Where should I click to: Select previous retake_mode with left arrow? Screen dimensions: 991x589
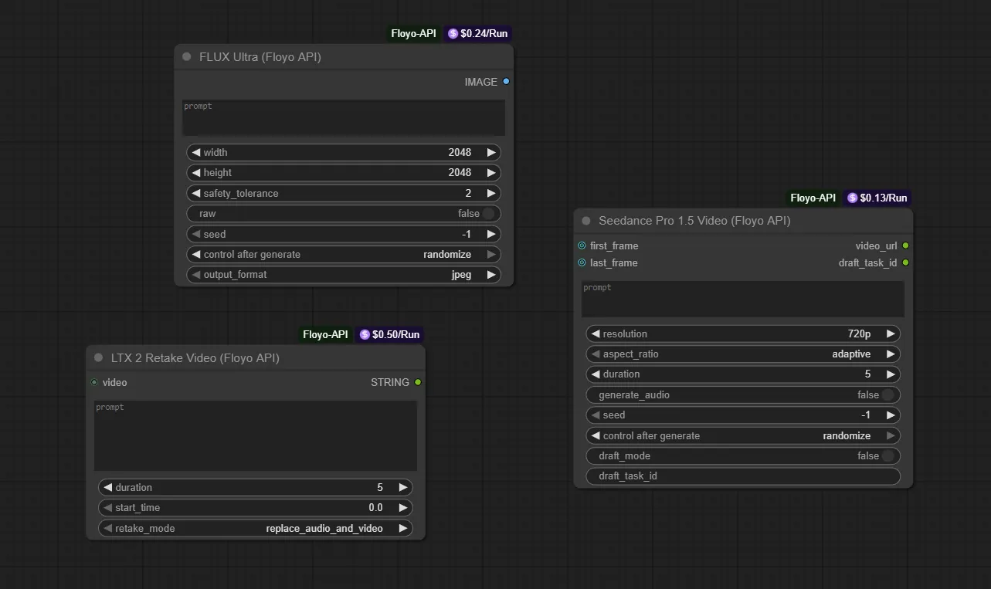pos(108,528)
